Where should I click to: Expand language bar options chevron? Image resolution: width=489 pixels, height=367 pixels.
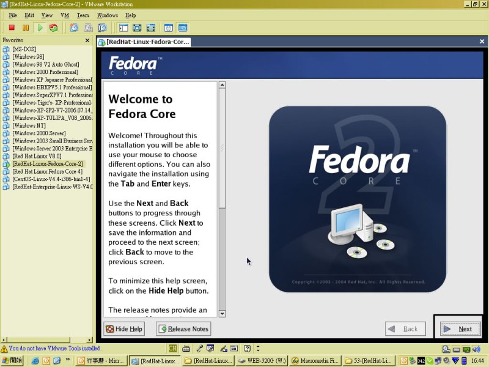[258, 348]
